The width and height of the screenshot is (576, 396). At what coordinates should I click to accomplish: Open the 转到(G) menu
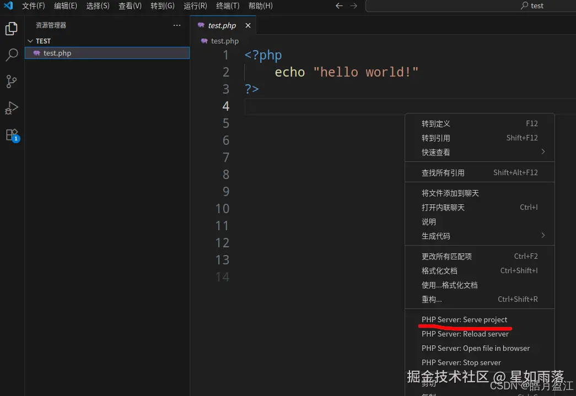click(x=163, y=6)
